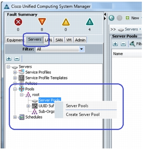This screenshot has width=143, height=154.
Task: Choose Create Server Pool in context menu
Action: click(83, 114)
